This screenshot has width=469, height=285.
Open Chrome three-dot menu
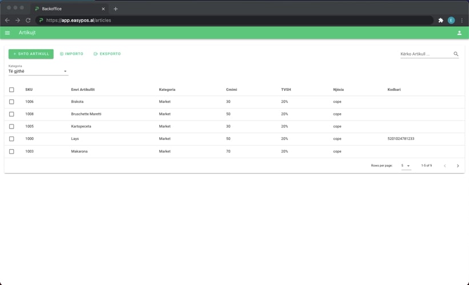pos(462,20)
